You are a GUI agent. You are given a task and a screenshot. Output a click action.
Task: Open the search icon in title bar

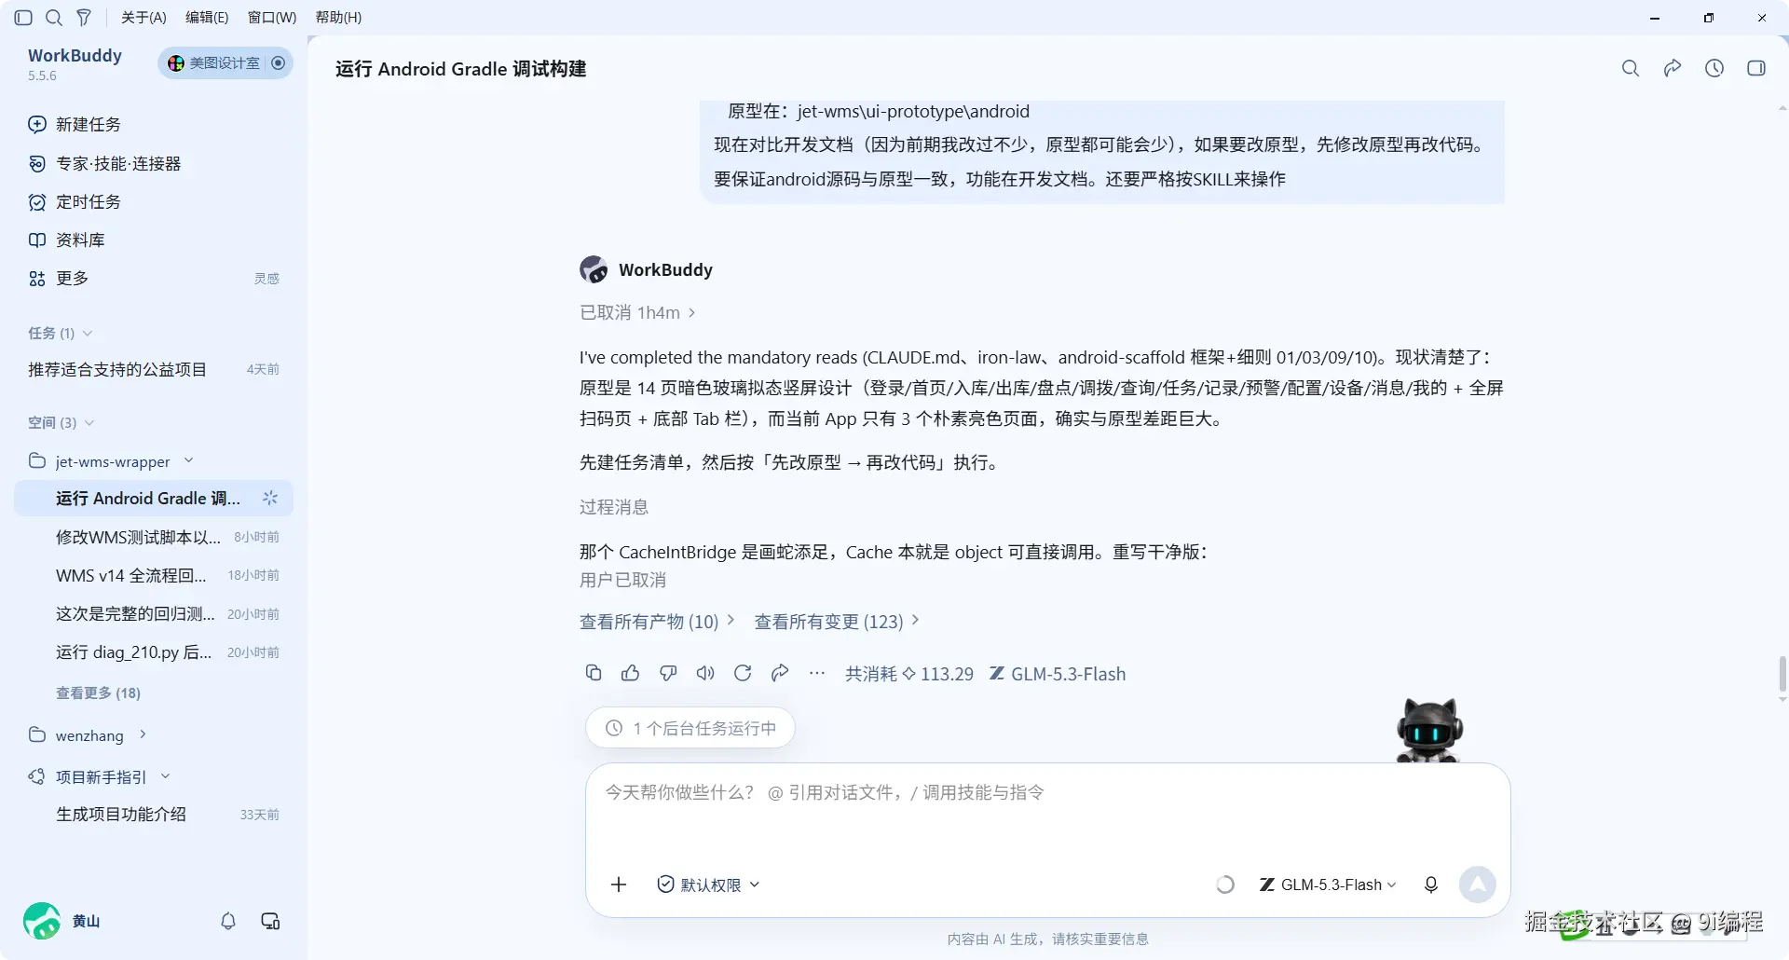54,18
